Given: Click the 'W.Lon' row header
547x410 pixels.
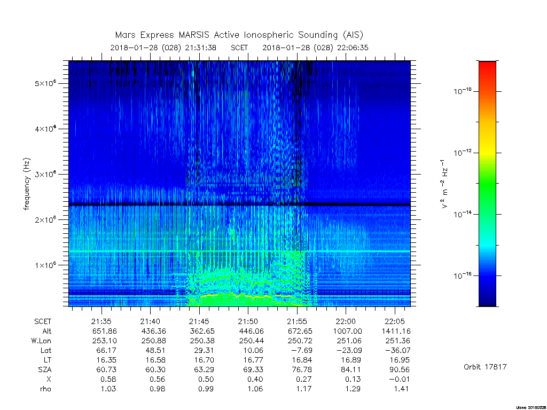Looking at the screenshot, I should tap(41, 341).
